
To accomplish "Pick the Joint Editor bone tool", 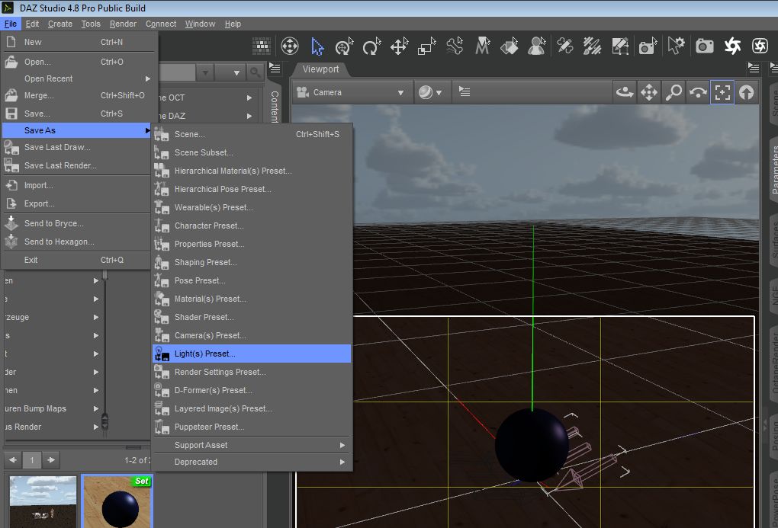I will tap(455, 46).
